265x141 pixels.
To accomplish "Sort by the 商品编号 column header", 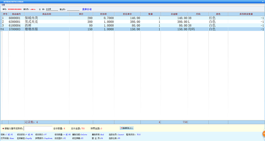I will pyautogui.click(x=16, y=14).
